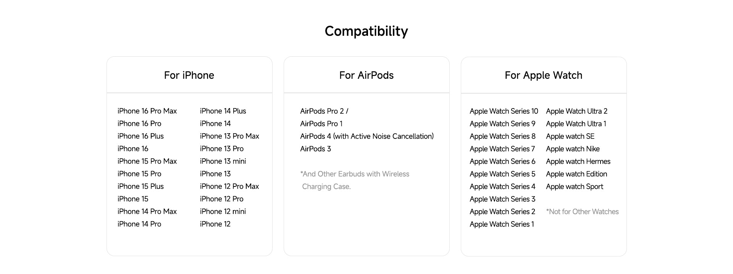The width and height of the screenshot is (733, 274).
Task: Select AirPods 4 with Active Noise Cancellation
Action: [367, 136]
